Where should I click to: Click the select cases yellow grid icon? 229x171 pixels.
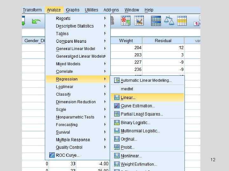pyautogui.click(x=182, y=21)
